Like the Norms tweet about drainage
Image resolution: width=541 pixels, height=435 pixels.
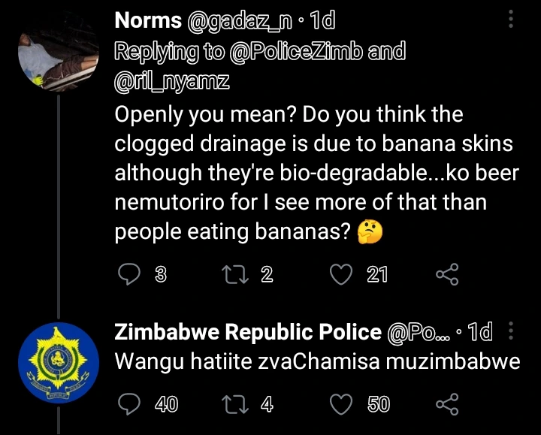point(343,275)
